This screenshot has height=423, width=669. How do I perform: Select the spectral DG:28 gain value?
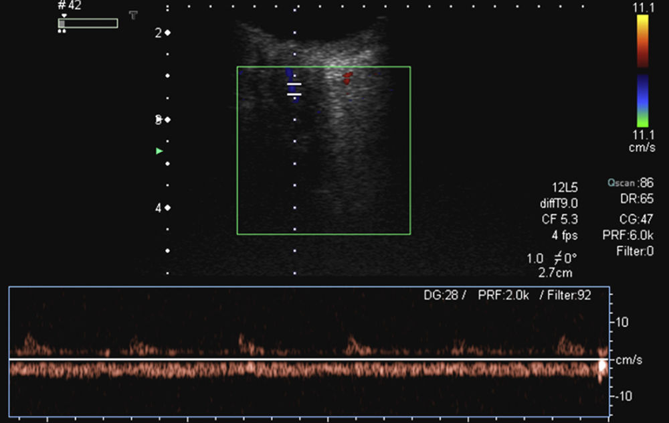[x=440, y=294]
